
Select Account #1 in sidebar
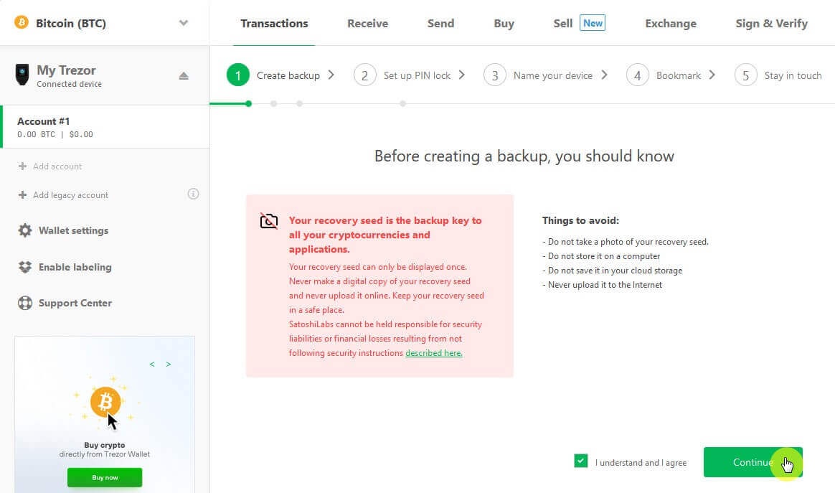[x=105, y=127]
